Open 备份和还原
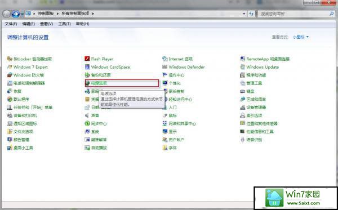The height and width of the screenshot is (210, 338). (x=97, y=75)
